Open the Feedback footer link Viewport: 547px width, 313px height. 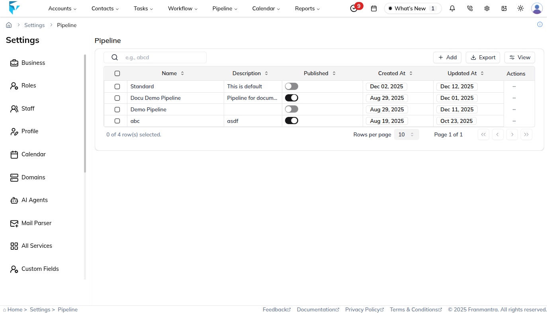pos(277,309)
